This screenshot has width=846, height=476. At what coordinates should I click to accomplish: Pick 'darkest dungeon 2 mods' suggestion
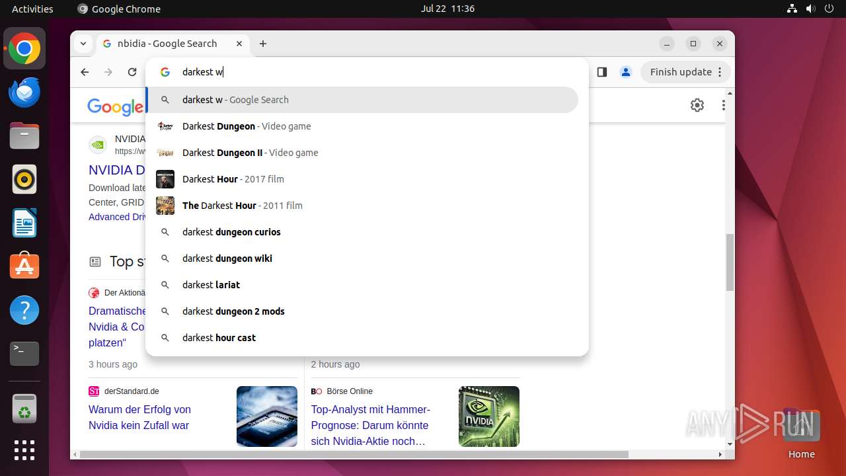pyautogui.click(x=362, y=311)
